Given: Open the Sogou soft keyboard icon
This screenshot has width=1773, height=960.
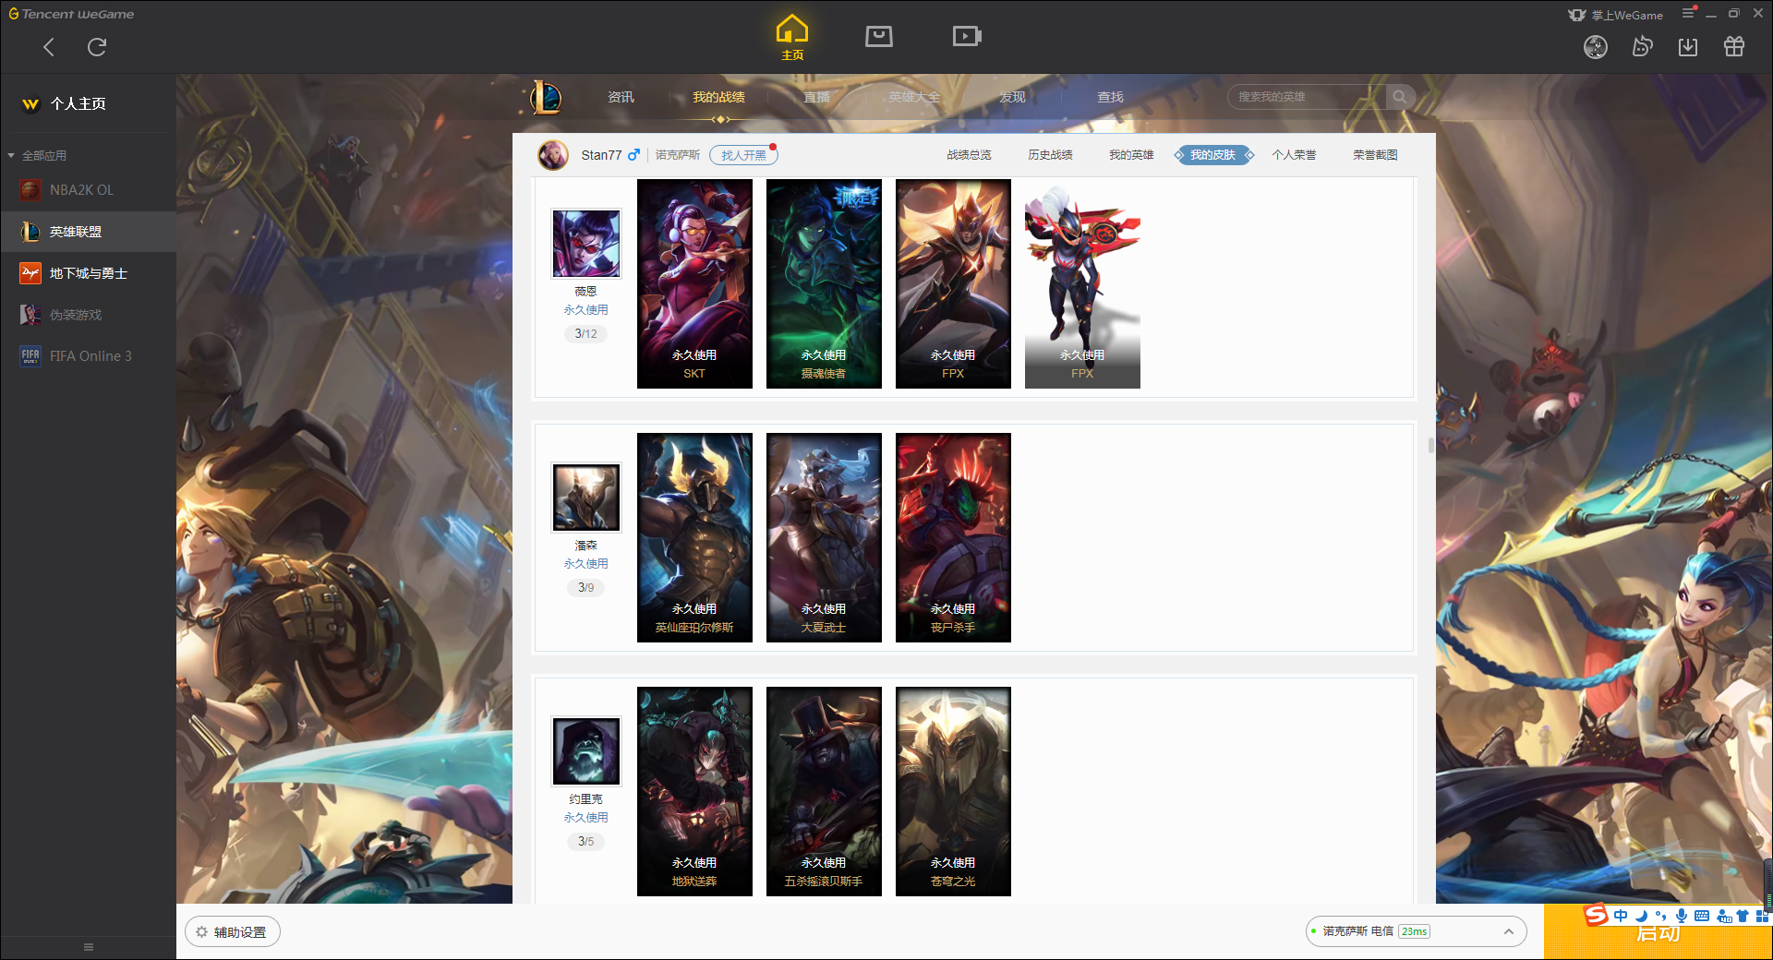Looking at the screenshot, I should (1702, 916).
